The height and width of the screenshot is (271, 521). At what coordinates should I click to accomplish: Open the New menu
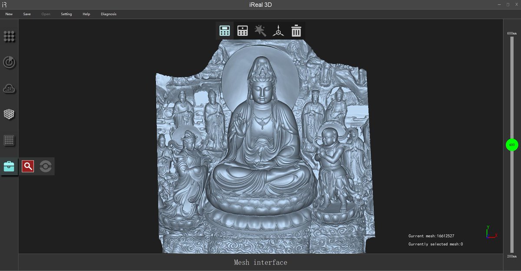tap(9, 14)
